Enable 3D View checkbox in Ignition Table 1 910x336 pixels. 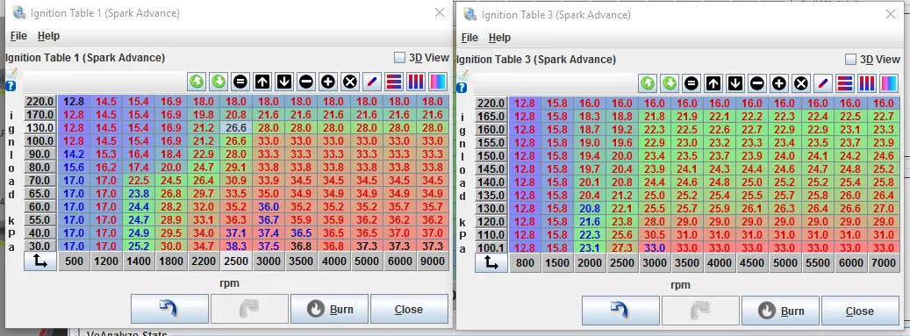click(x=399, y=57)
